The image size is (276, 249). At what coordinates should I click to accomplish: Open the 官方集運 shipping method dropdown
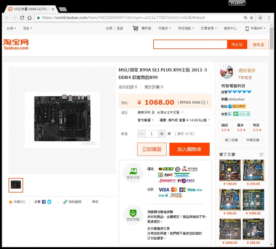146,120
